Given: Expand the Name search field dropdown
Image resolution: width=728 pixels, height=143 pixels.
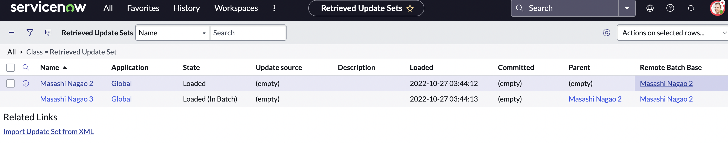Looking at the screenshot, I should click(x=172, y=33).
